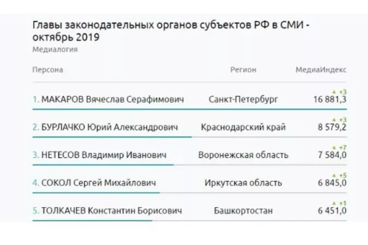Select СОКОЛ Сергей Михайлович row
Viewport: 368px width, 245px height.
tap(98, 183)
